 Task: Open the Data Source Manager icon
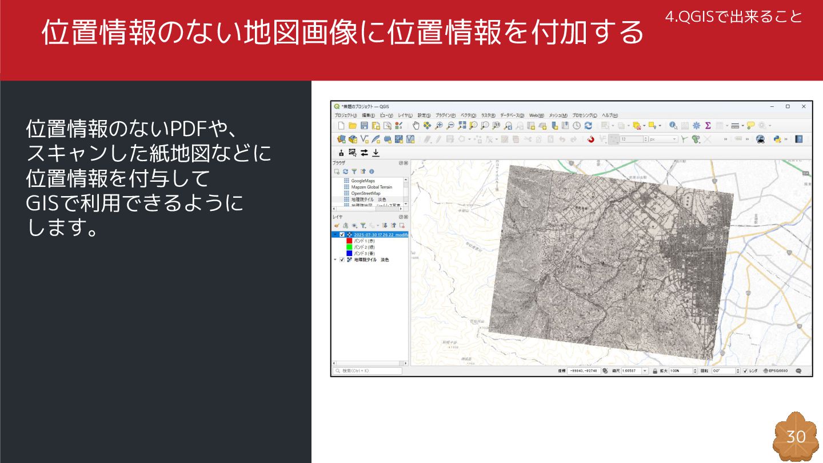[x=341, y=139]
